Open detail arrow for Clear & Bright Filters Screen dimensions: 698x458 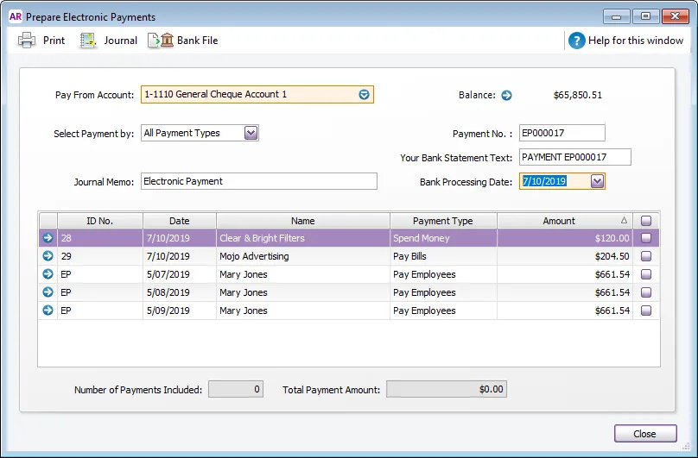point(48,238)
